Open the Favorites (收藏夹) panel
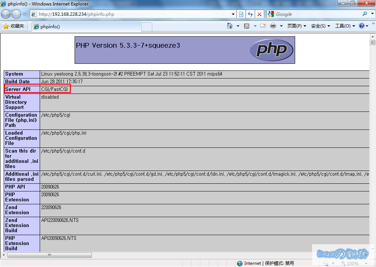Screen dimensions: 376x267 click(x=14, y=26)
